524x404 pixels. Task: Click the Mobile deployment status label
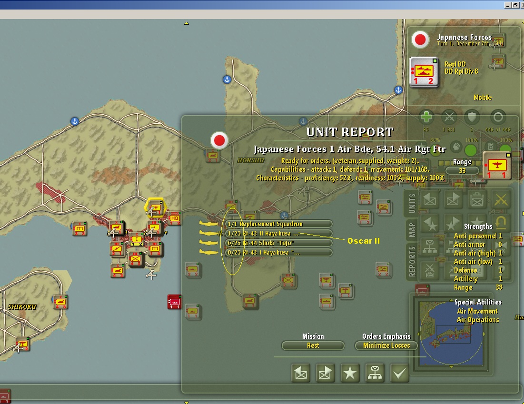click(483, 98)
